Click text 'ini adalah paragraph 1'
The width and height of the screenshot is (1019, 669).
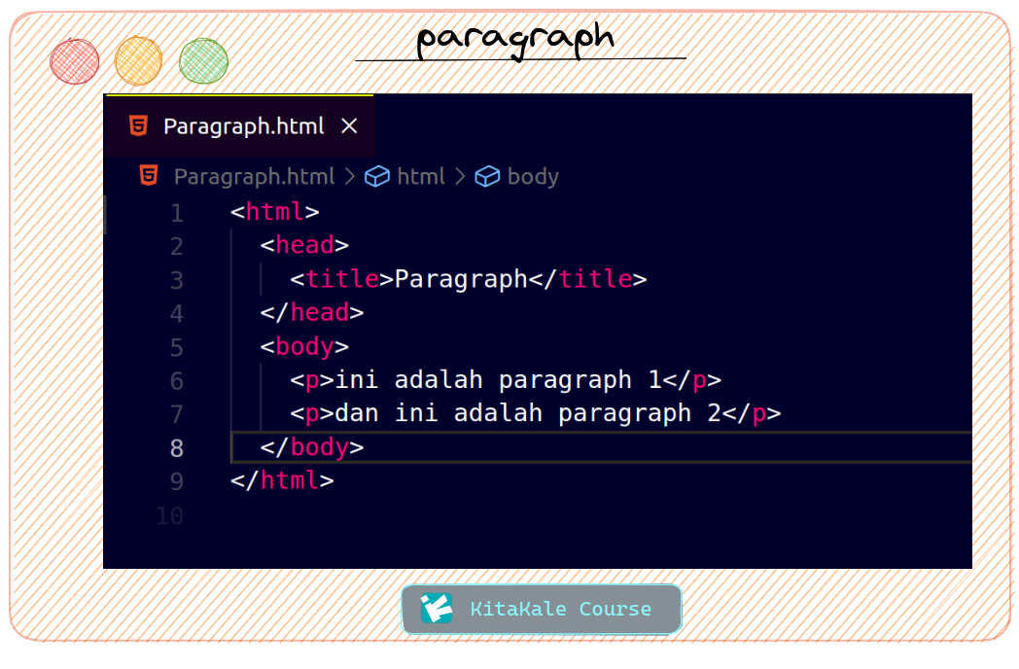pos(498,380)
